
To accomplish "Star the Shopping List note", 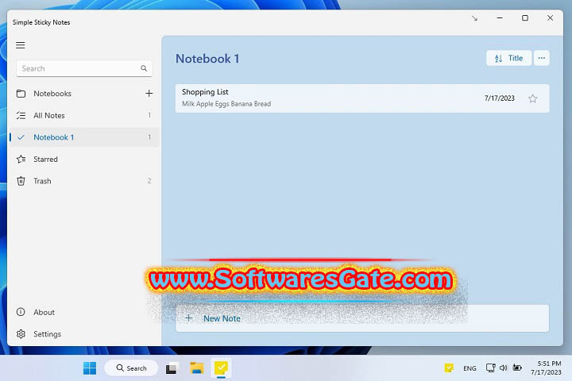I will point(532,98).
